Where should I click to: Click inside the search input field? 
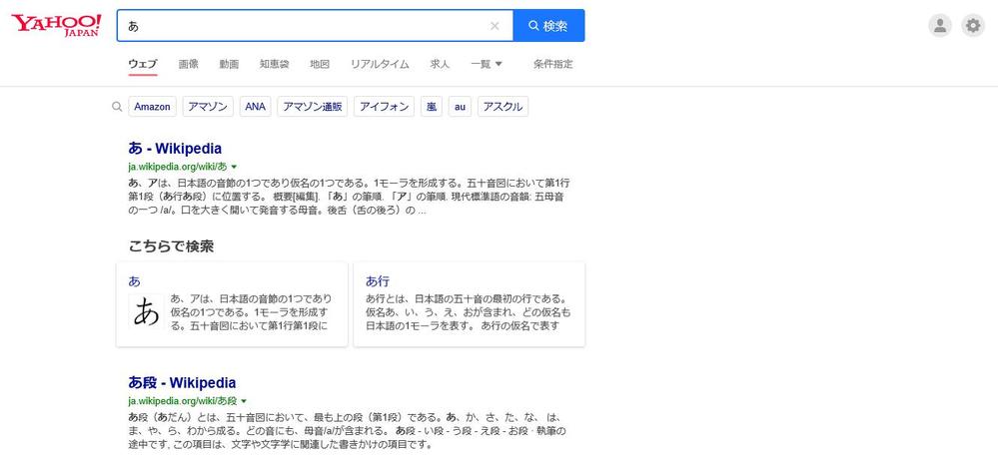[x=300, y=26]
